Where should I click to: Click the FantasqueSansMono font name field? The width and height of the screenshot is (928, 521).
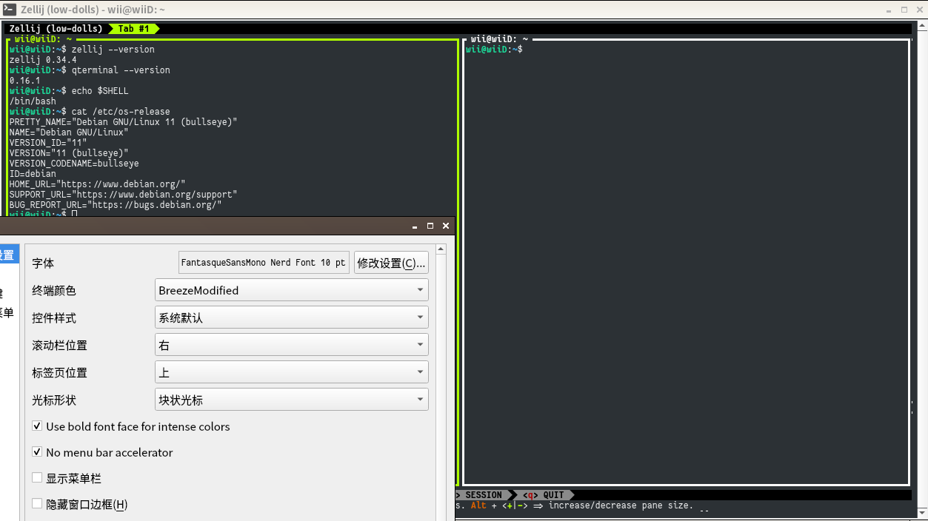pos(263,261)
